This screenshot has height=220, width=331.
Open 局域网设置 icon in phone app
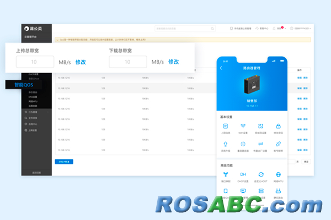pos(261,127)
